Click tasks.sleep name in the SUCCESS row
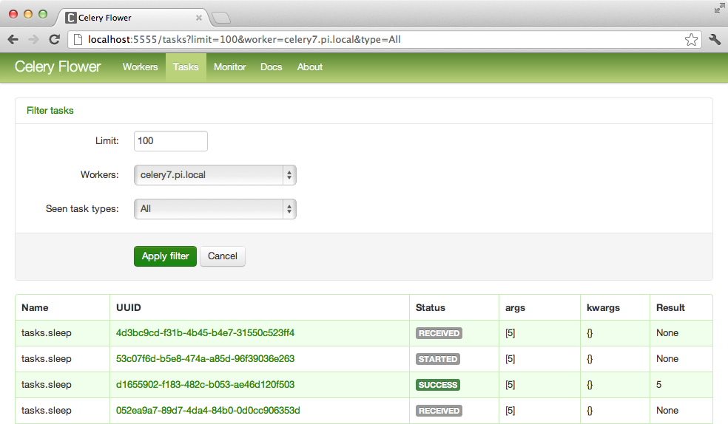The height and width of the screenshot is (424, 728). pos(47,385)
